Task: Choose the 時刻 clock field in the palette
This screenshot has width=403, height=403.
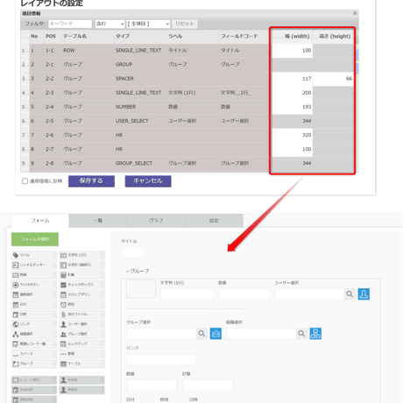Action: click(81, 305)
